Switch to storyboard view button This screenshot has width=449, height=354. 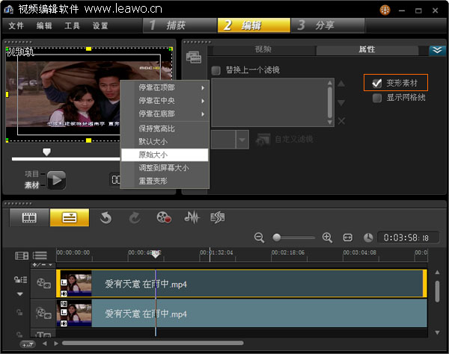[x=30, y=217]
